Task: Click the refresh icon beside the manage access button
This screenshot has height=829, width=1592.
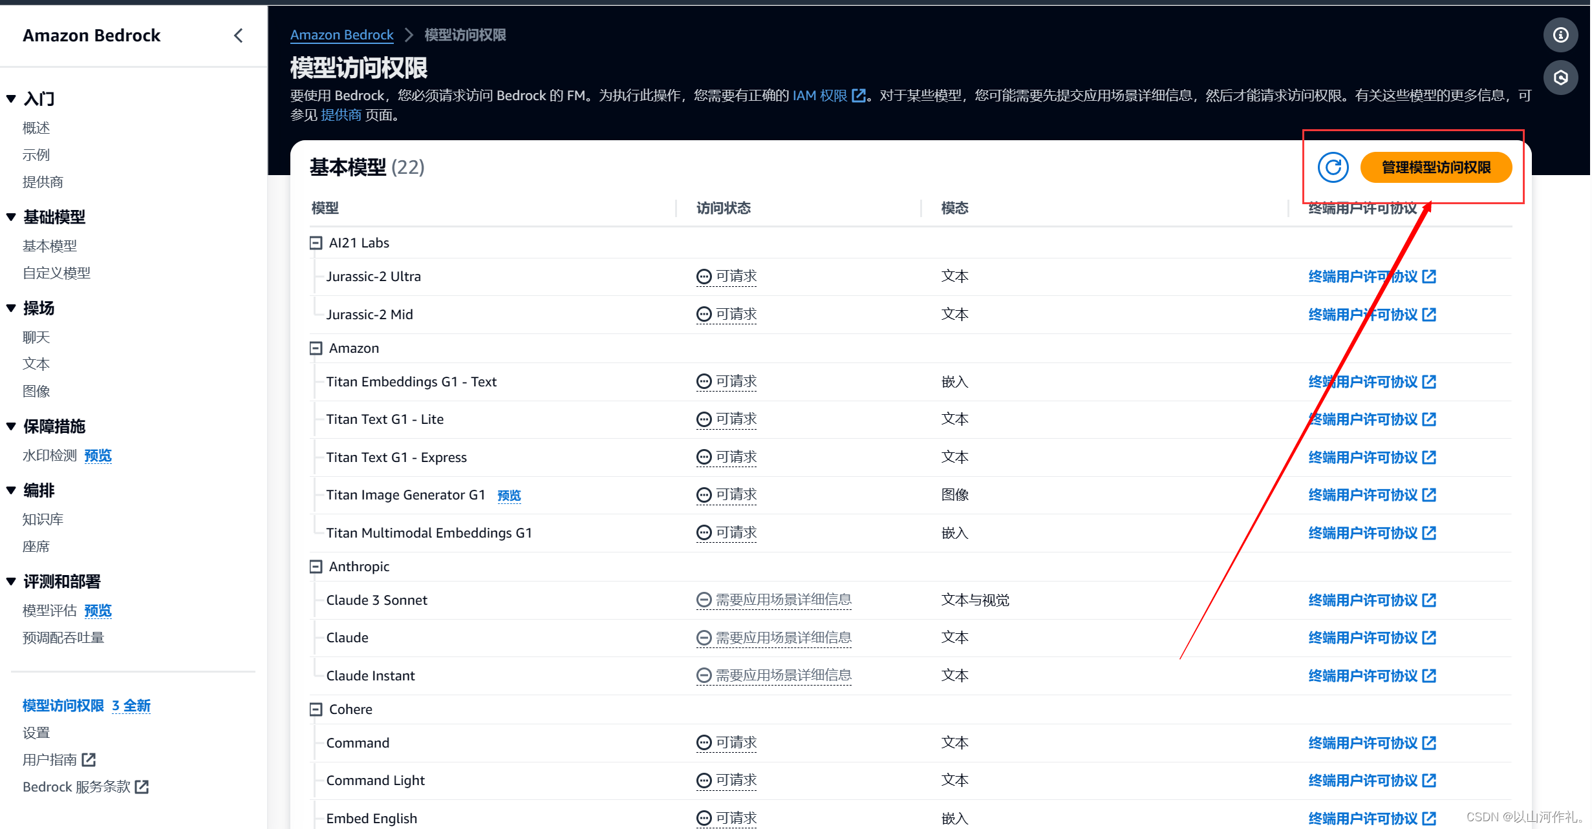Action: (x=1333, y=168)
